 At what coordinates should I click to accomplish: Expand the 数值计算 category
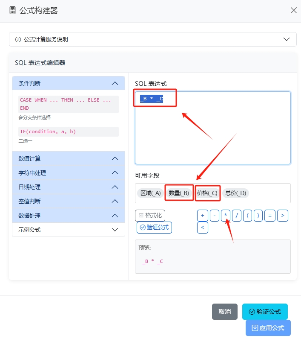click(x=69, y=158)
